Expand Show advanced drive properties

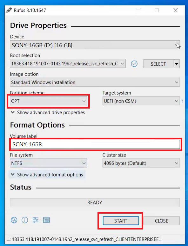point(48,112)
